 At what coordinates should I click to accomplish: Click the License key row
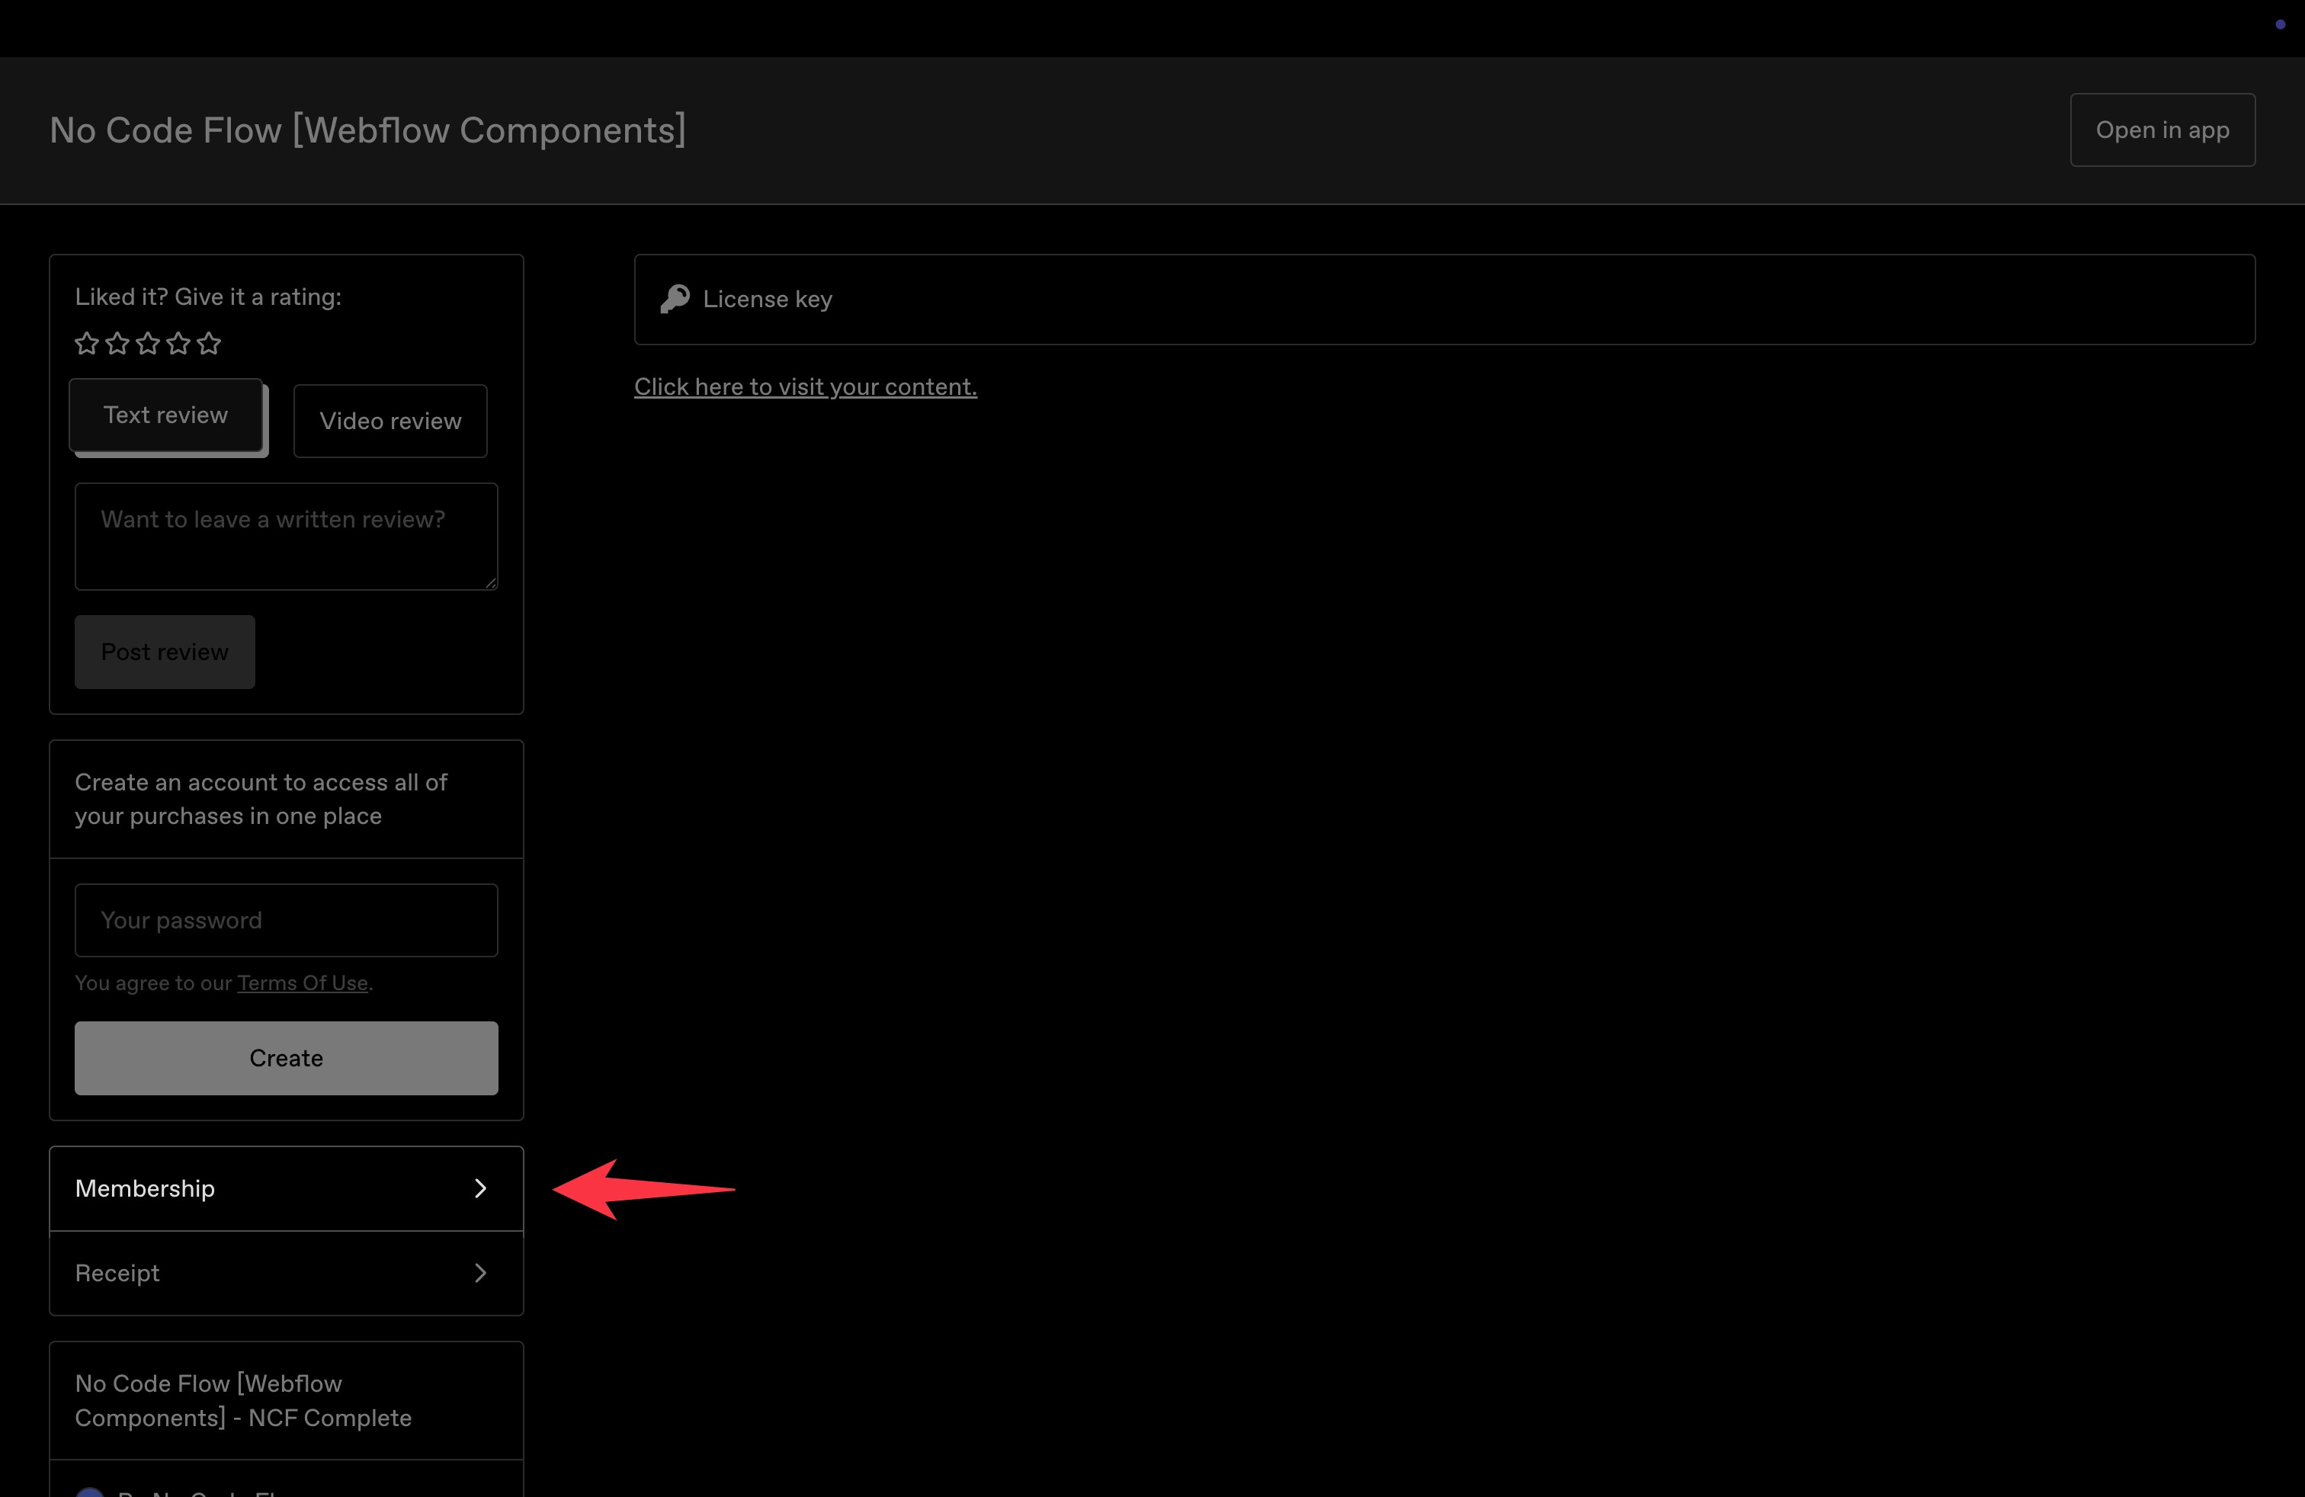[x=1445, y=300]
